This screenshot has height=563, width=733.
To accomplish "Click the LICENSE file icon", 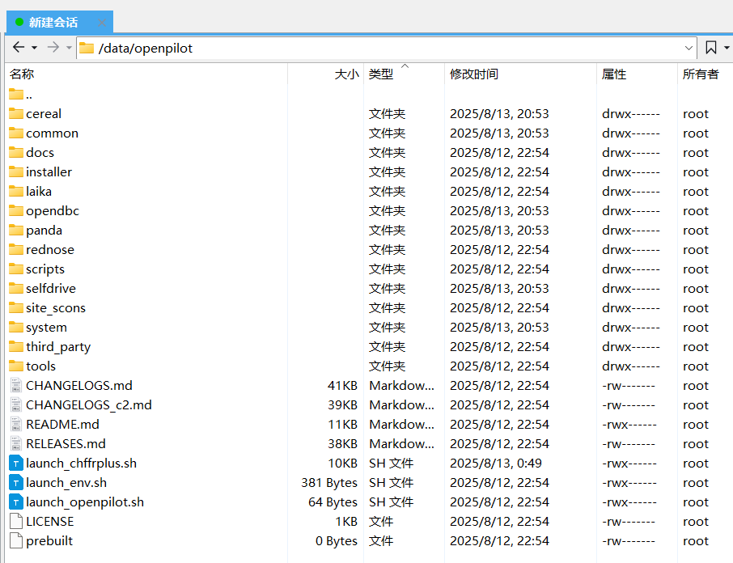I will click(16, 521).
